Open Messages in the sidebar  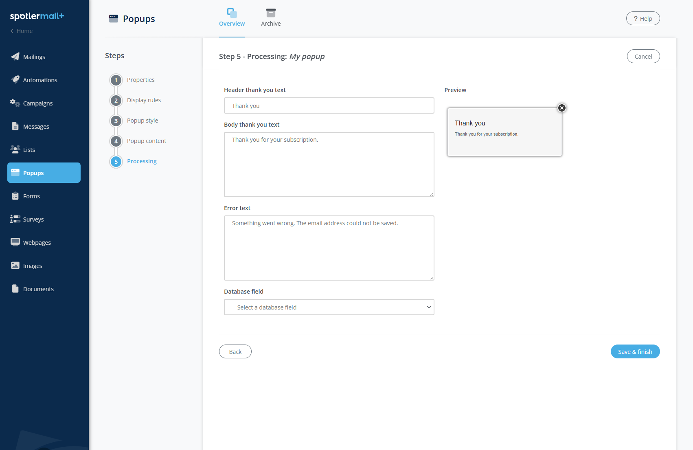[x=44, y=126]
